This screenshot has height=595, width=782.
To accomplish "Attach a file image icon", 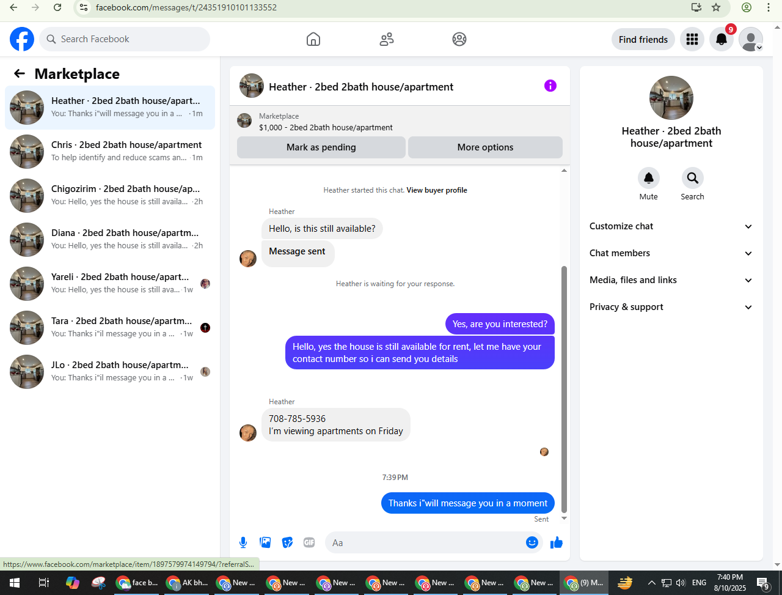I will (265, 542).
